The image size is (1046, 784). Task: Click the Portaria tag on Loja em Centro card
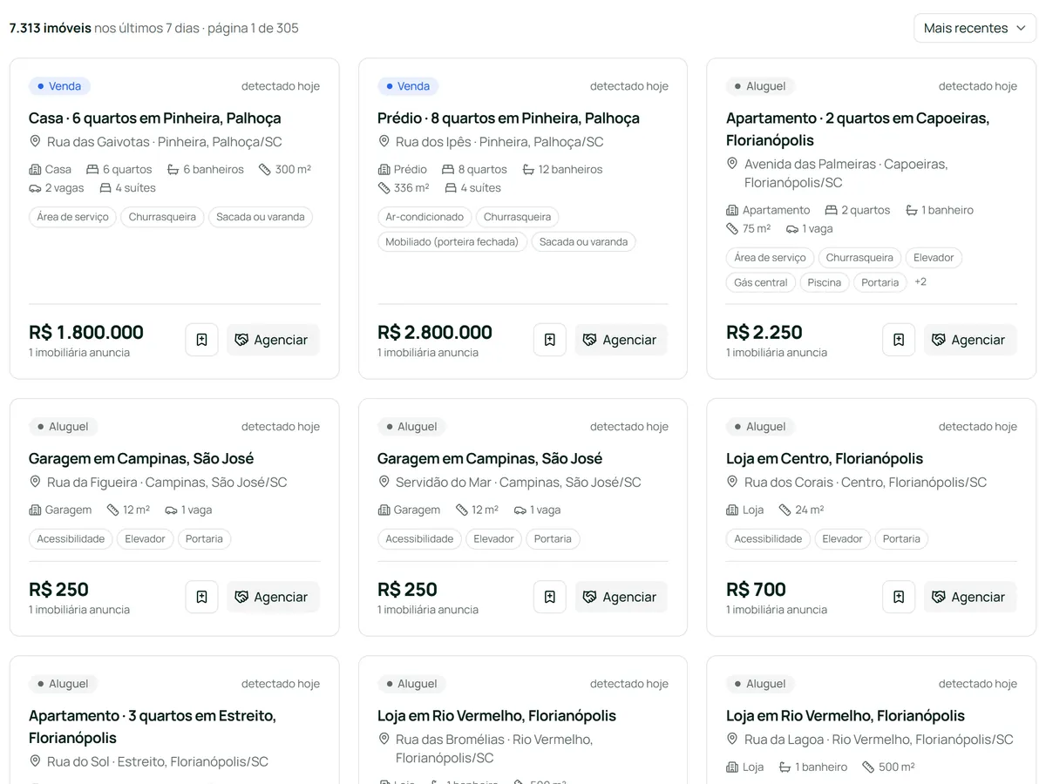click(x=901, y=539)
